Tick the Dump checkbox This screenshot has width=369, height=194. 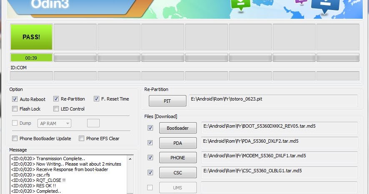coord(15,123)
